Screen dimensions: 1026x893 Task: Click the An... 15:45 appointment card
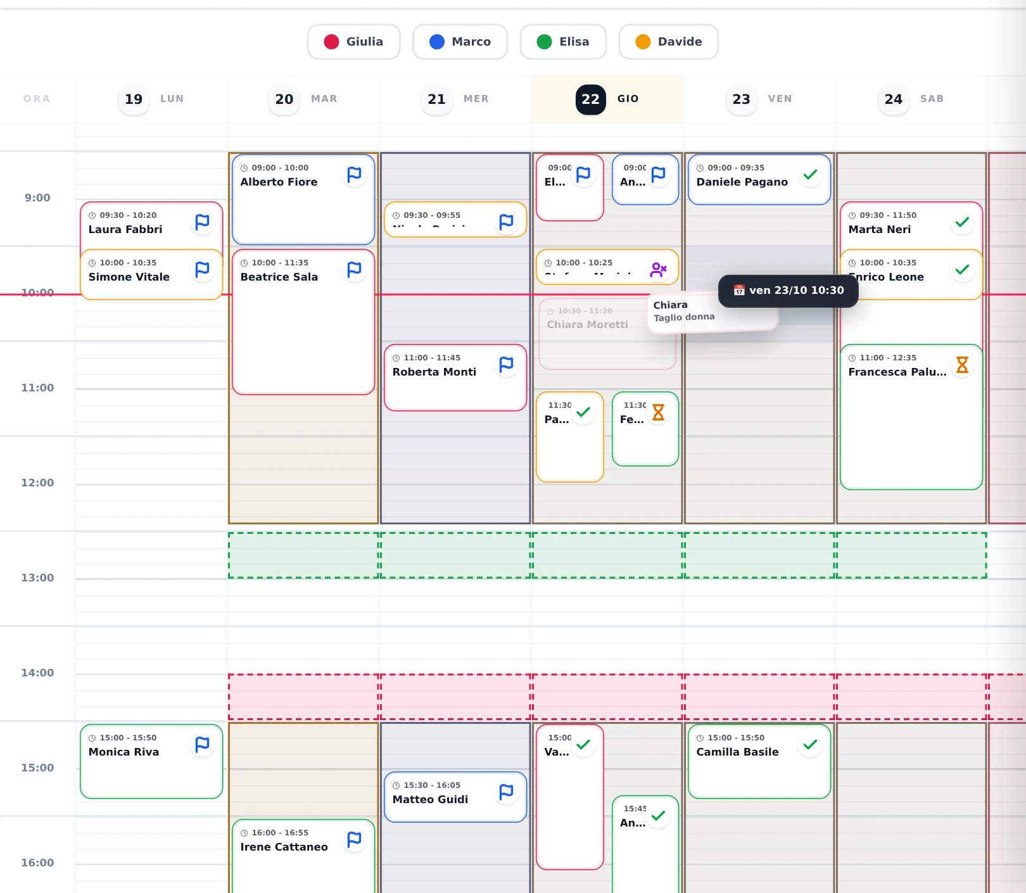pyautogui.click(x=645, y=844)
